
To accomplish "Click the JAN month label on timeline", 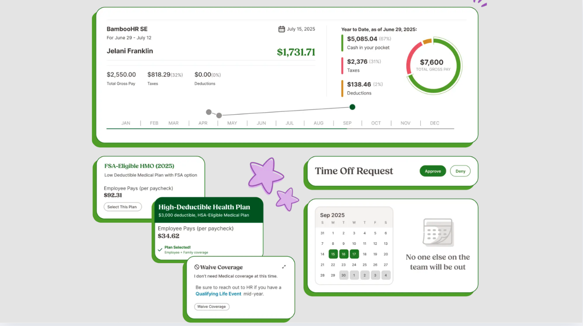I will [x=126, y=123].
